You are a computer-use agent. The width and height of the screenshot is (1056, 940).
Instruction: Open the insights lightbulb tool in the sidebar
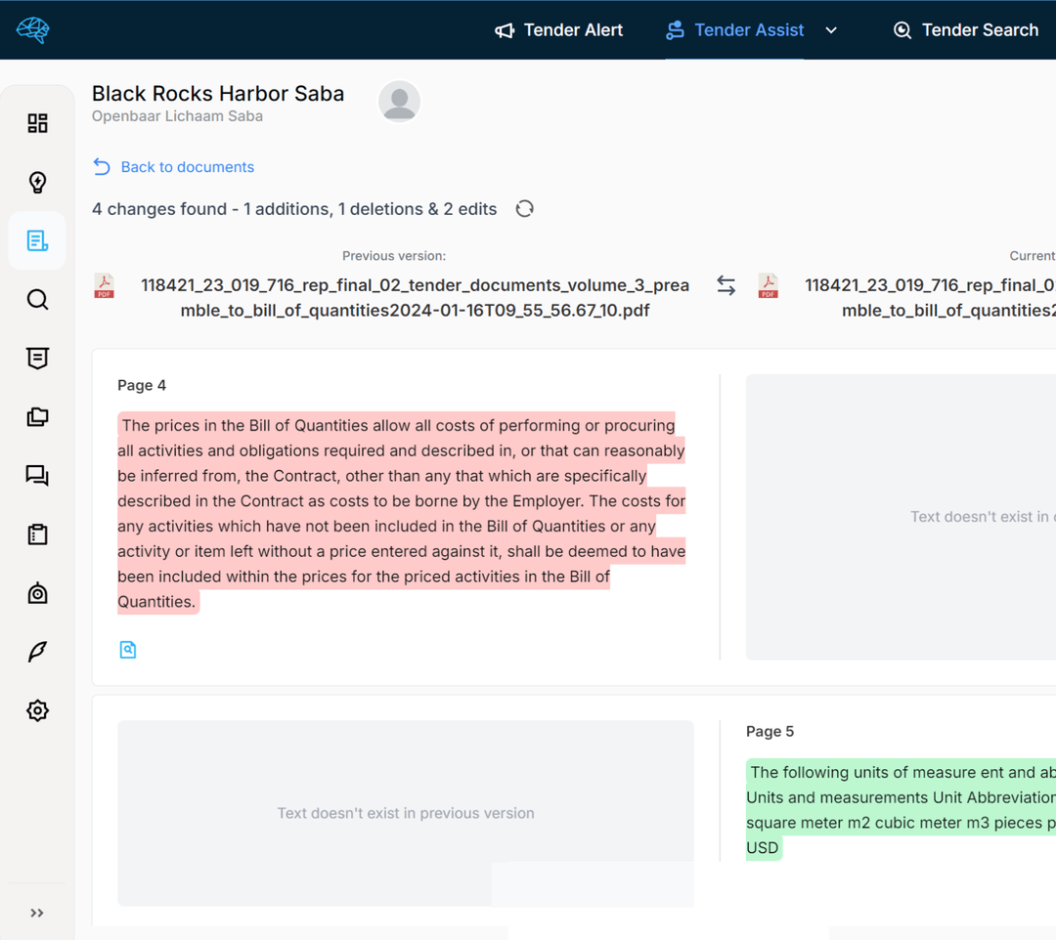tap(37, 182)
